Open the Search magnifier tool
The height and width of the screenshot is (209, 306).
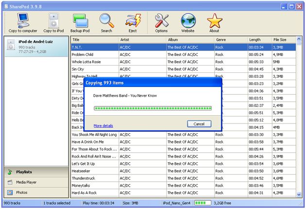(106, 23)
